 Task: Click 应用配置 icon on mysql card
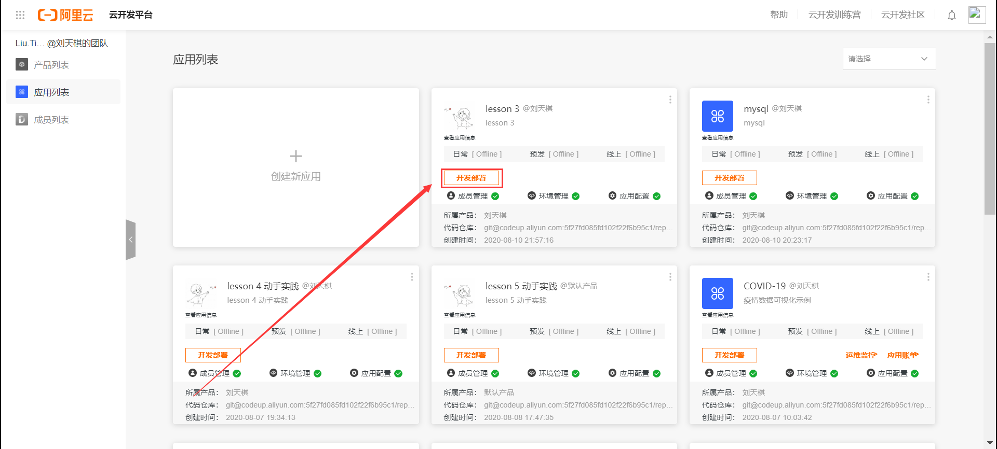[x=870, y=195]
